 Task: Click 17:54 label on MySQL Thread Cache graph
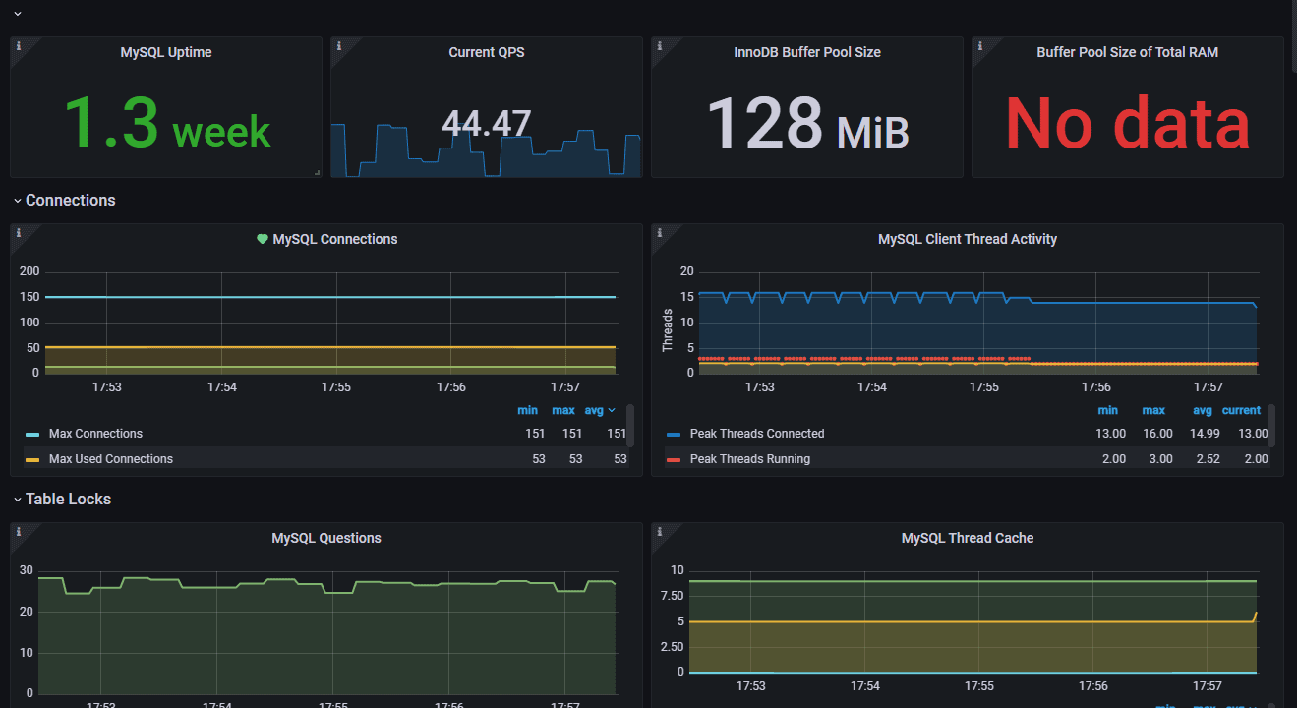click(x=866, y=686)
